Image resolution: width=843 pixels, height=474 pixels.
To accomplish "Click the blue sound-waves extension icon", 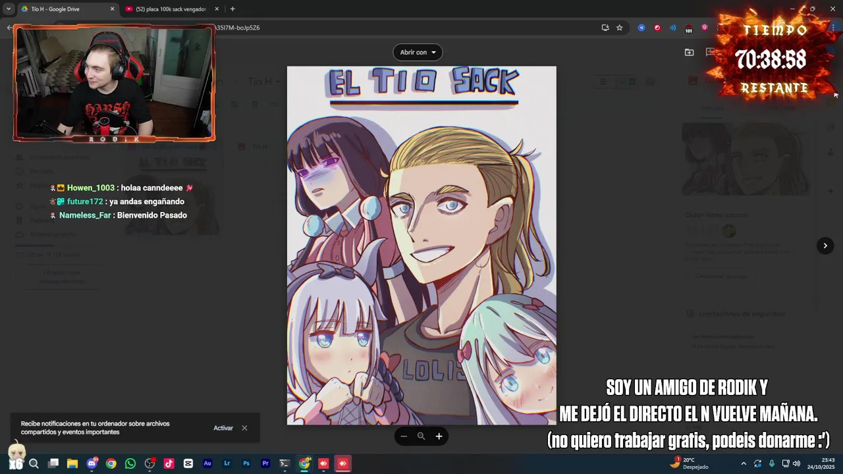I will (x=673, y=28).
